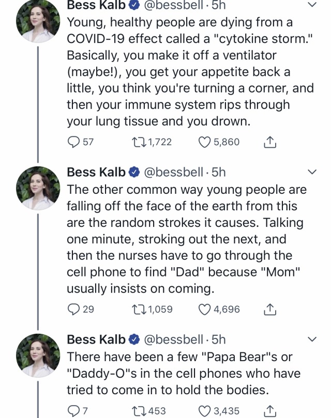Open the Papa Bear tweet text
The height and width of the screenshot is (418, 331).
[184, 374]
